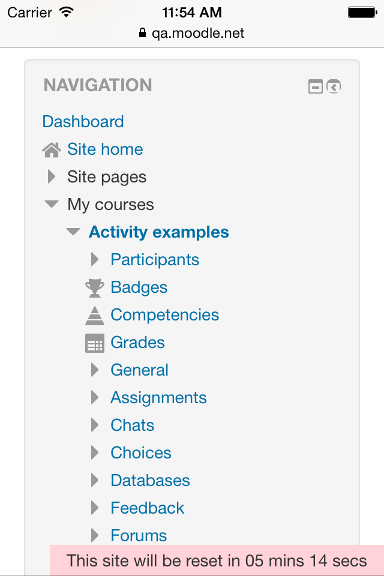Screen dimensions: 384x576
Task: Expand the Site pages tree node
Action: click(x=52, y=176)
